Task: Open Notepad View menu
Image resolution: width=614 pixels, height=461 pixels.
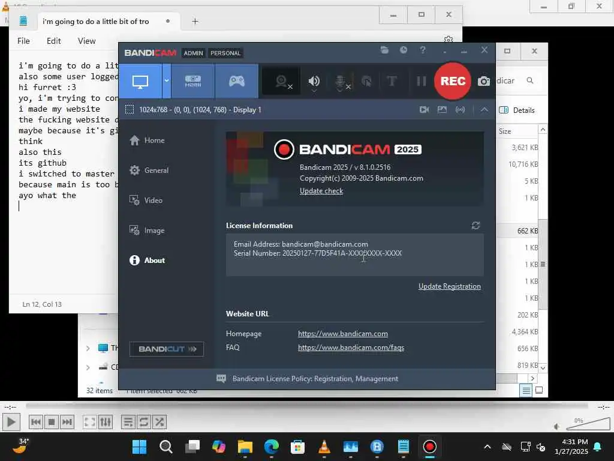Action: (x=86, y=41)
